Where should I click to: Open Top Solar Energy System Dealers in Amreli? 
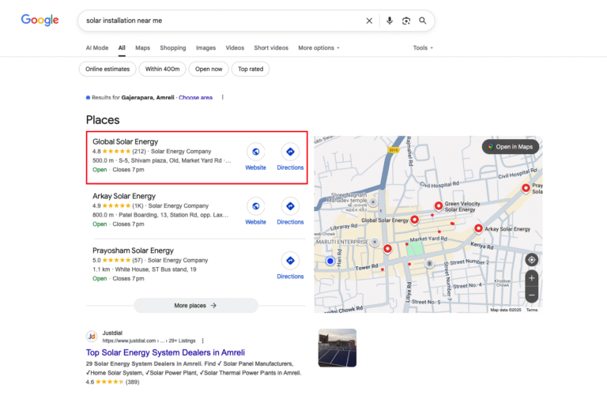pyautogui.click(x=165, y=352)
